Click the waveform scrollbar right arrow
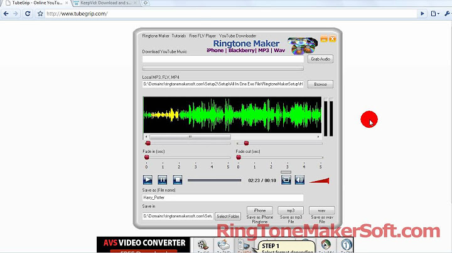Viewport: 452px width, 253px height. 318,137
